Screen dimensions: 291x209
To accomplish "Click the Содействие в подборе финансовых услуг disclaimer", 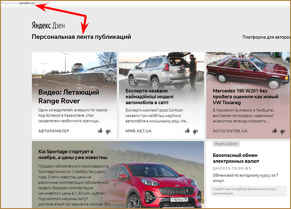I will point(249,191).
